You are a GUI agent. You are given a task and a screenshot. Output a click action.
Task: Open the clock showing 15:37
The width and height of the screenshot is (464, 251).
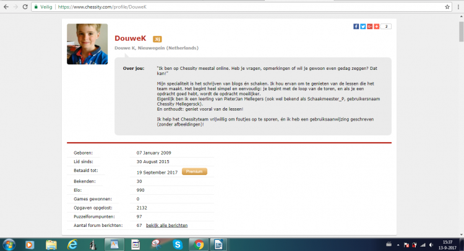click(x=447, y=245)
